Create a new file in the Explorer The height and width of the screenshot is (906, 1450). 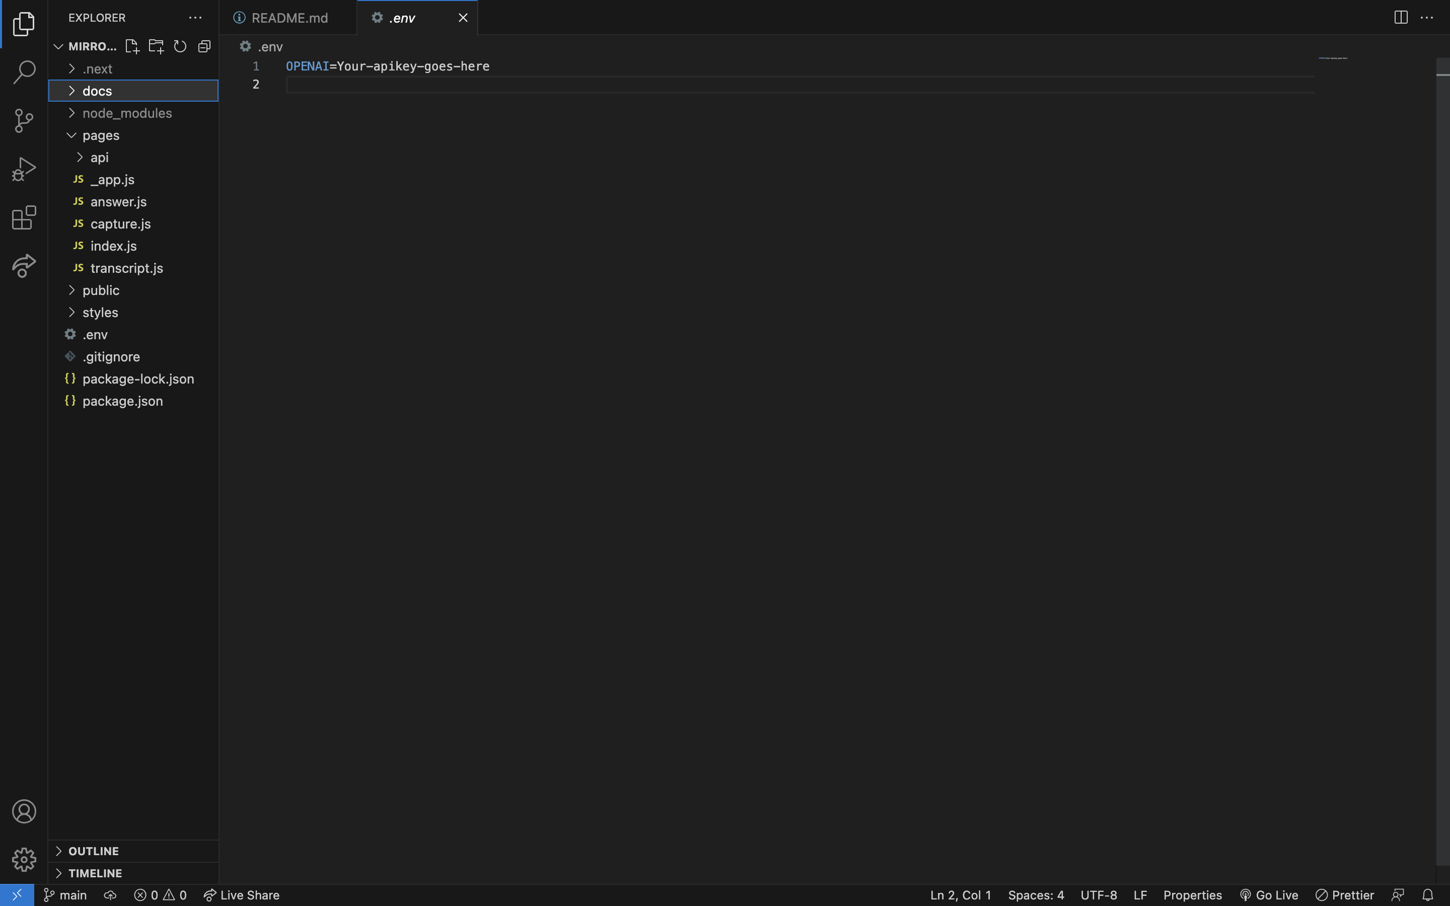[132, 46]
